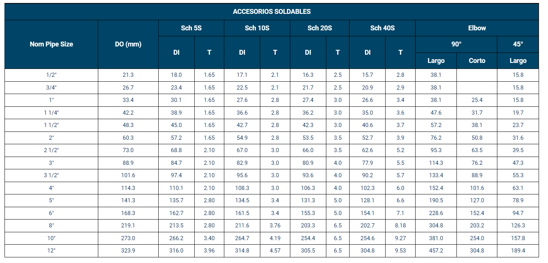Image resolution: width=548 pixels, height=263 pixels.
Task: Click the Elbow column group header
Action: [x=477, y=28]
